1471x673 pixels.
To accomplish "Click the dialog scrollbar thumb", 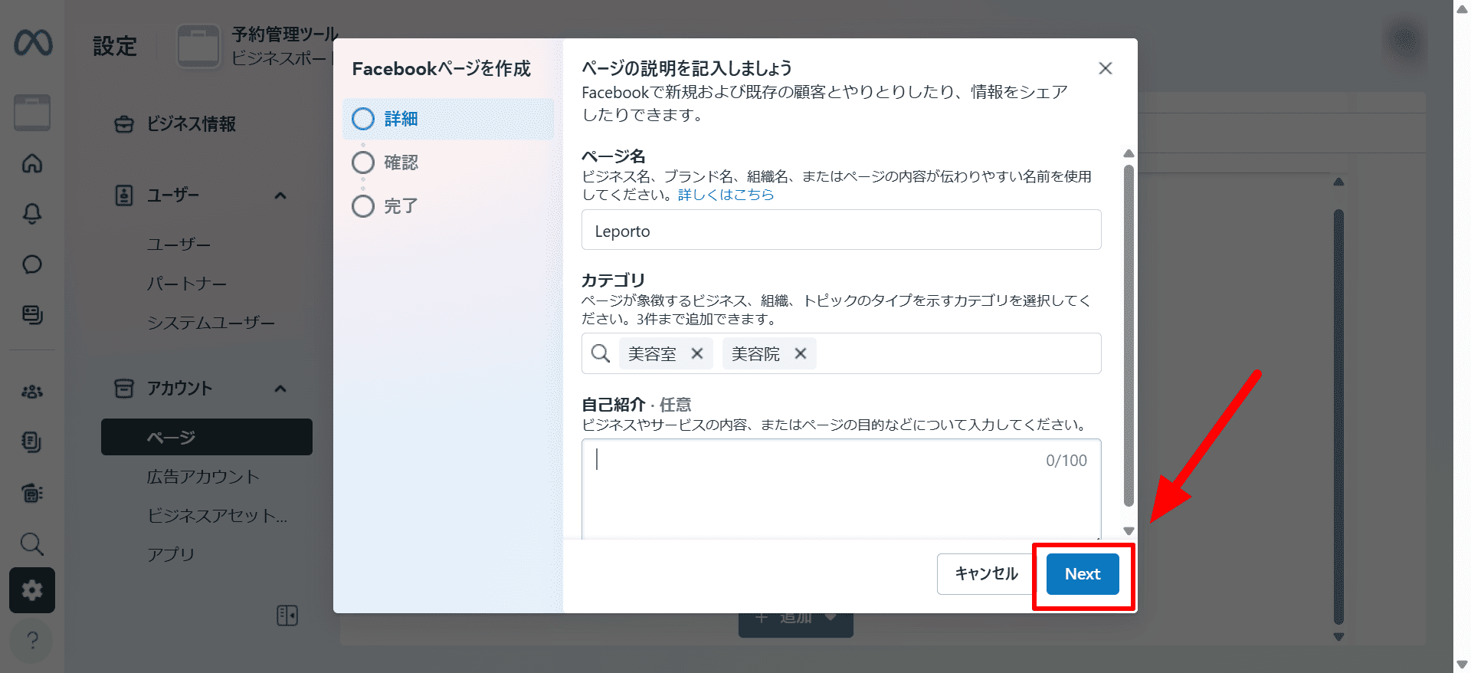I will pos(1129,335).
